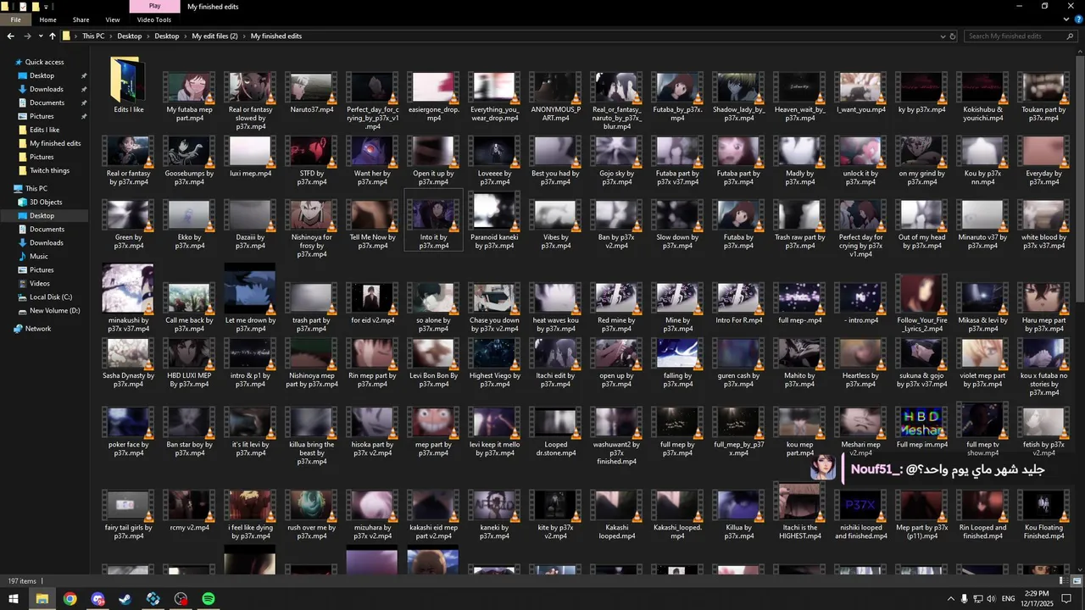Screen dimensions: 1085x610
Task: Open Customize Quick Access Toolbar dropdown
Action: 44,6
